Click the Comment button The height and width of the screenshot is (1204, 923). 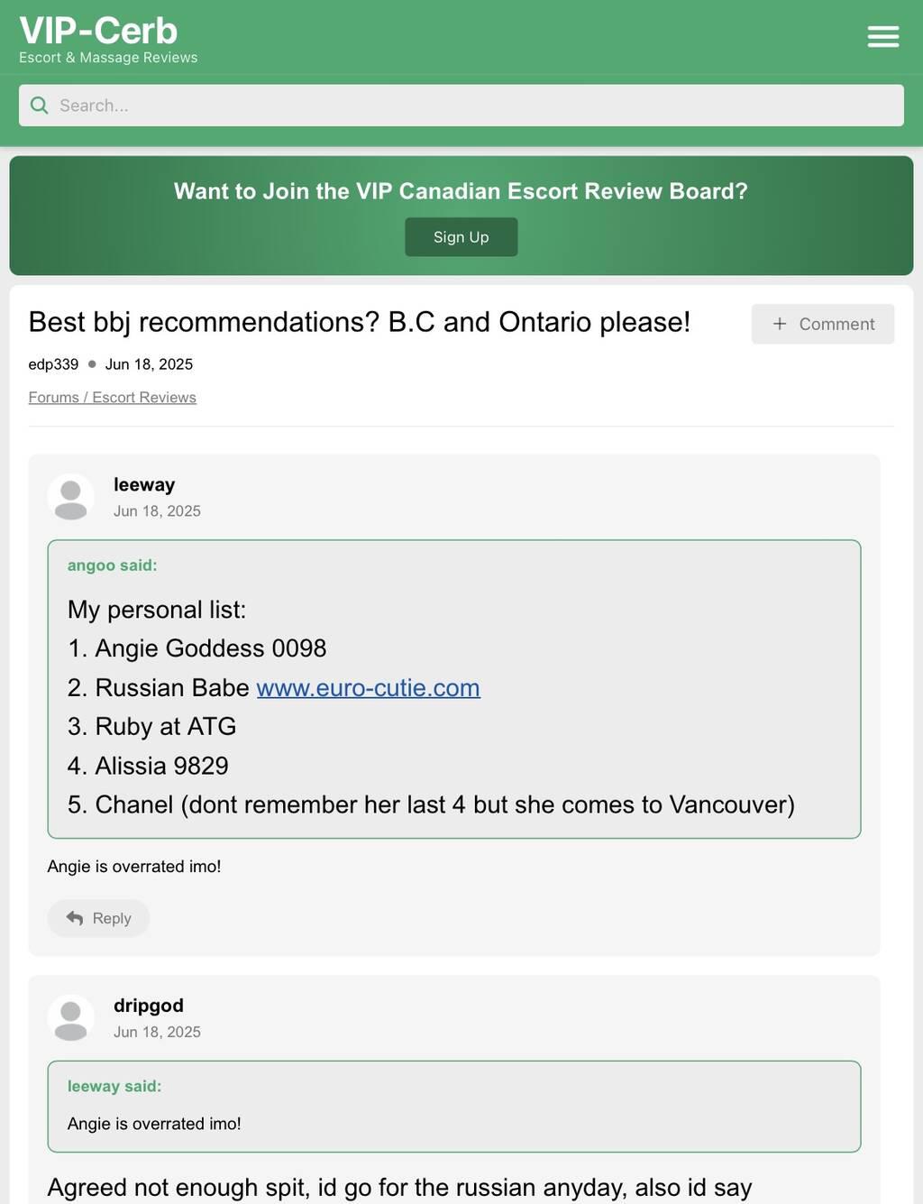(x=822, y=324)
